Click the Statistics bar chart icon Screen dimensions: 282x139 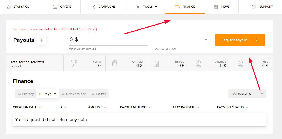pyautogui.click(x=8, y=7)
